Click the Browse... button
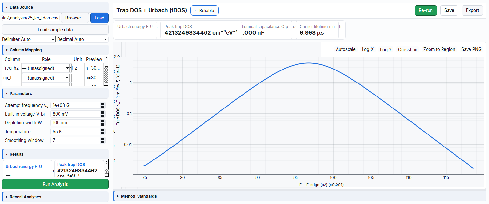The image size is (489, 204). coord(75,18)
